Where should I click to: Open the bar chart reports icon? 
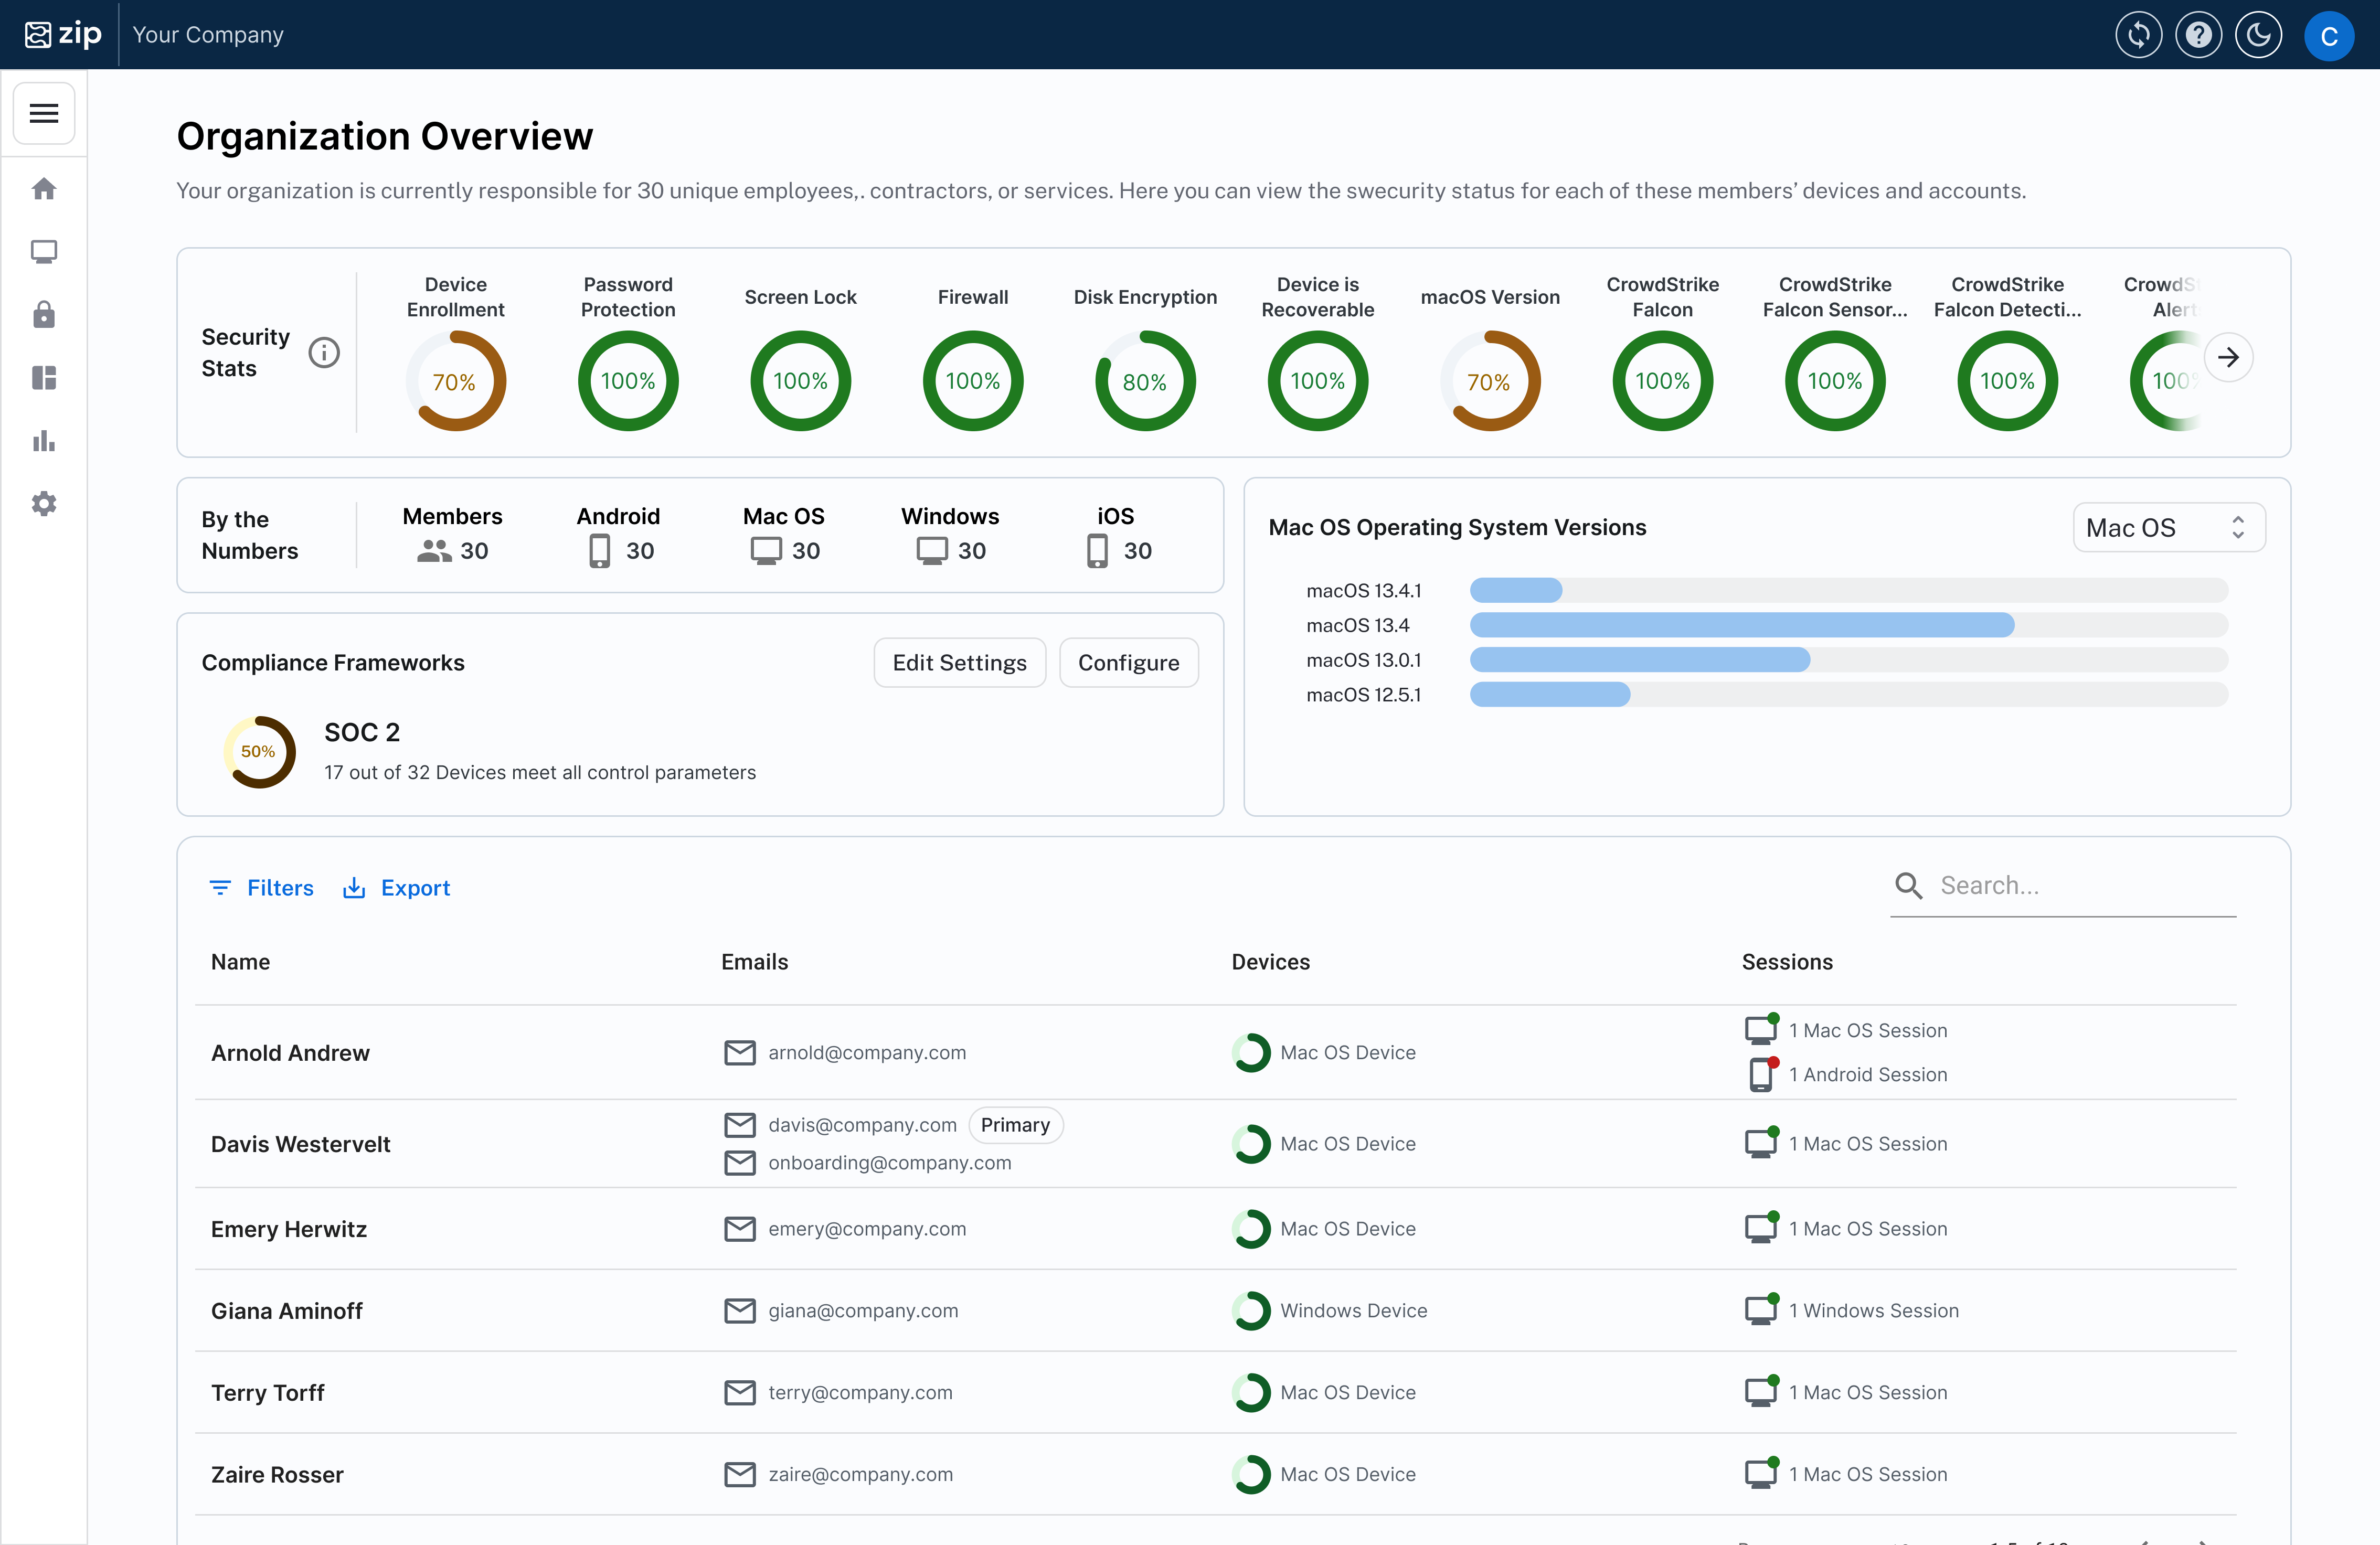44,441
